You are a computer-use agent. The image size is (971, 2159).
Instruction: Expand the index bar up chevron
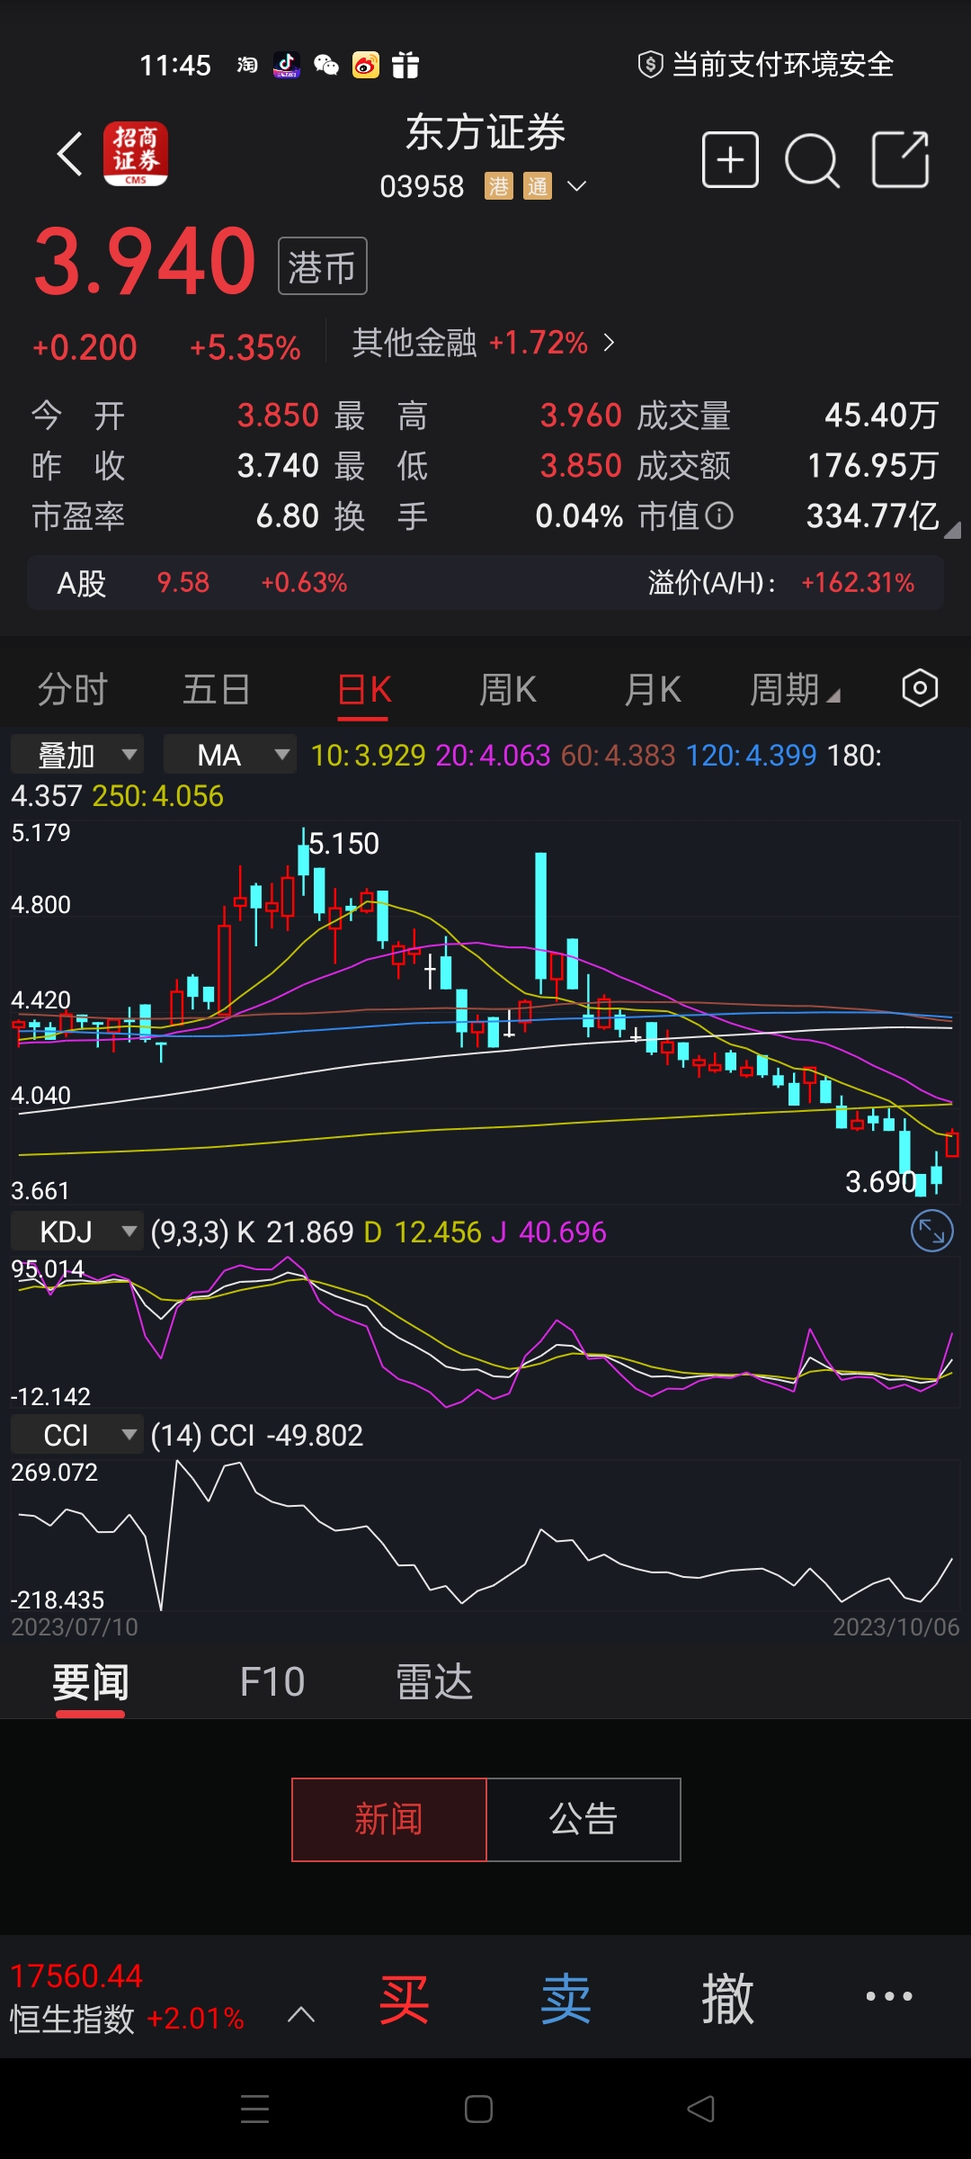pyautogui.click(x=301, y=2014)
